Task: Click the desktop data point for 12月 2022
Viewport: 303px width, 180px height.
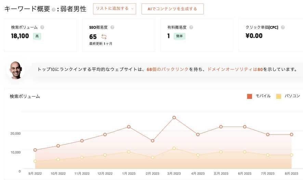Action: pos(105,155)
